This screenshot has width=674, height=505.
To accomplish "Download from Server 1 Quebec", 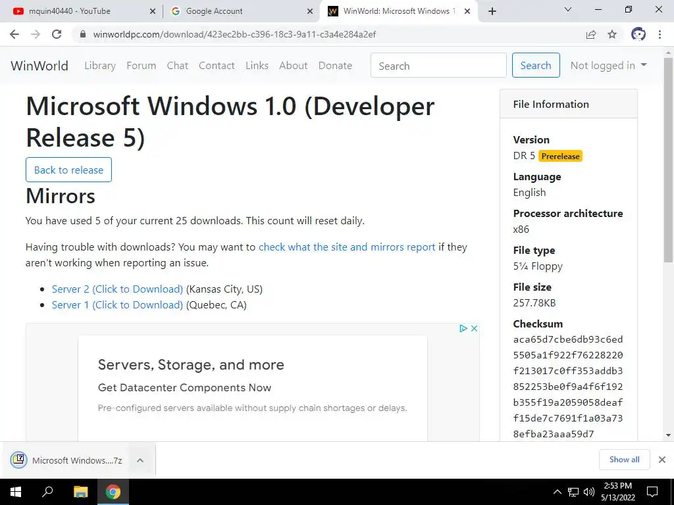I will (x=117, y=305).
